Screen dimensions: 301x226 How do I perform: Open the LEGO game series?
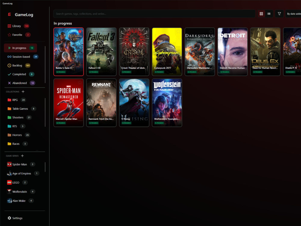pos(17,182)
